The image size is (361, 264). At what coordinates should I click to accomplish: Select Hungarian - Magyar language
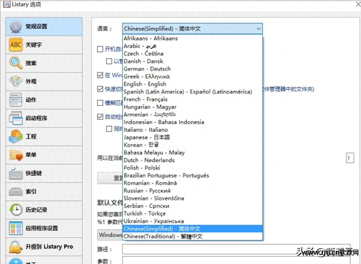193,107
